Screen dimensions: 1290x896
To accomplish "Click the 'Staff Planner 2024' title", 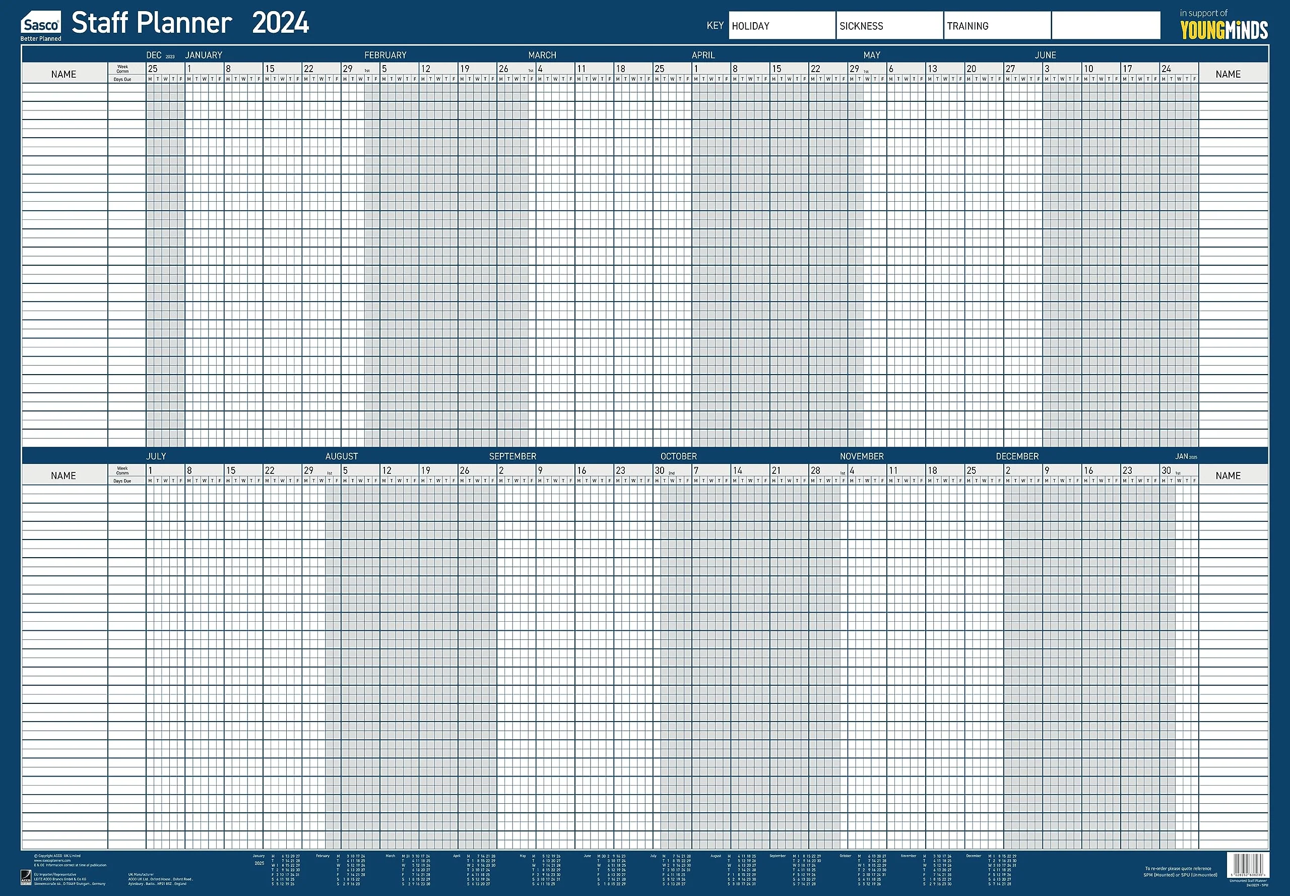I will (190, 23).
